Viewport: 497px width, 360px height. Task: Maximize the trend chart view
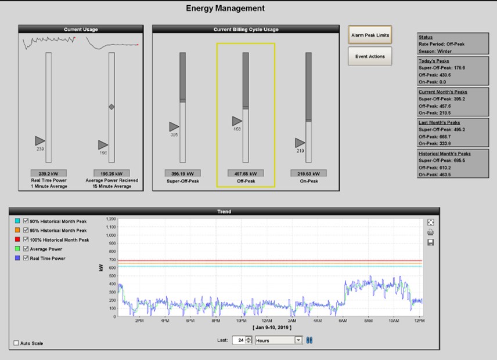pos(430,222)
